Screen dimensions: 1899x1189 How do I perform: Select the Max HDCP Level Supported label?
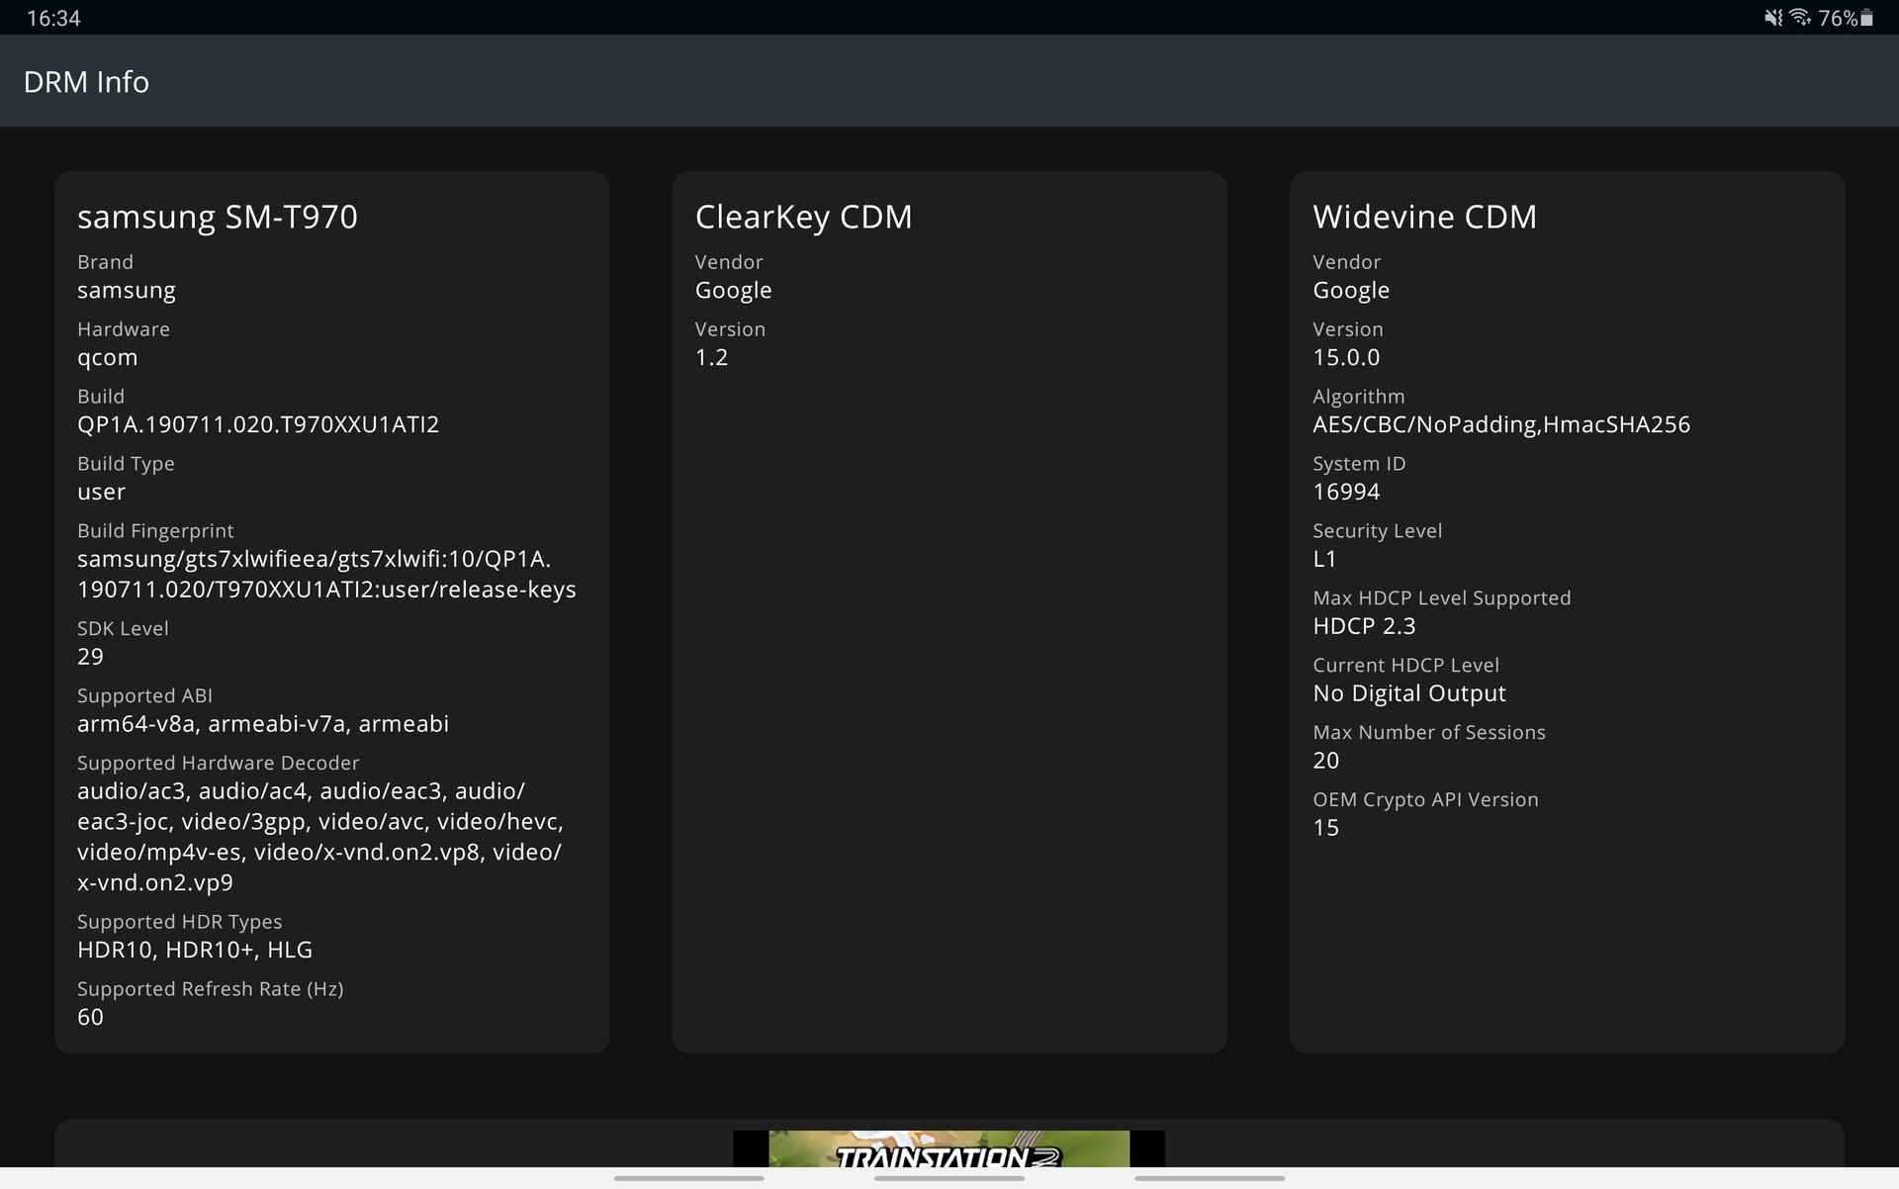pyautogui.click(x=1441, y=598)
